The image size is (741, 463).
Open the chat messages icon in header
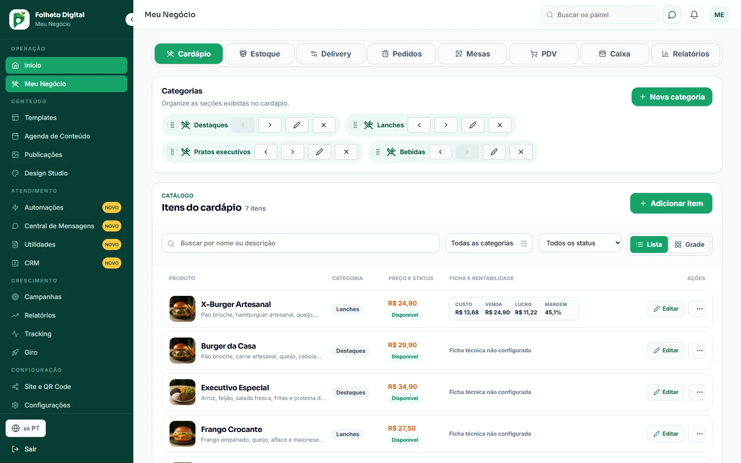pos(672,15)
